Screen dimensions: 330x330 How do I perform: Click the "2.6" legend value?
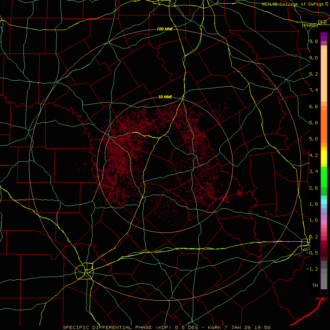(313, 188)
